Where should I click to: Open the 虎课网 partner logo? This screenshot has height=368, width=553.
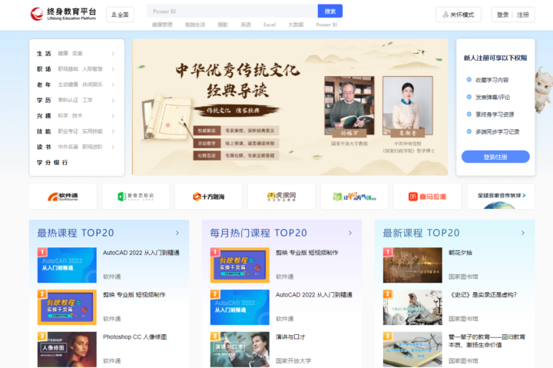point(281,197)
